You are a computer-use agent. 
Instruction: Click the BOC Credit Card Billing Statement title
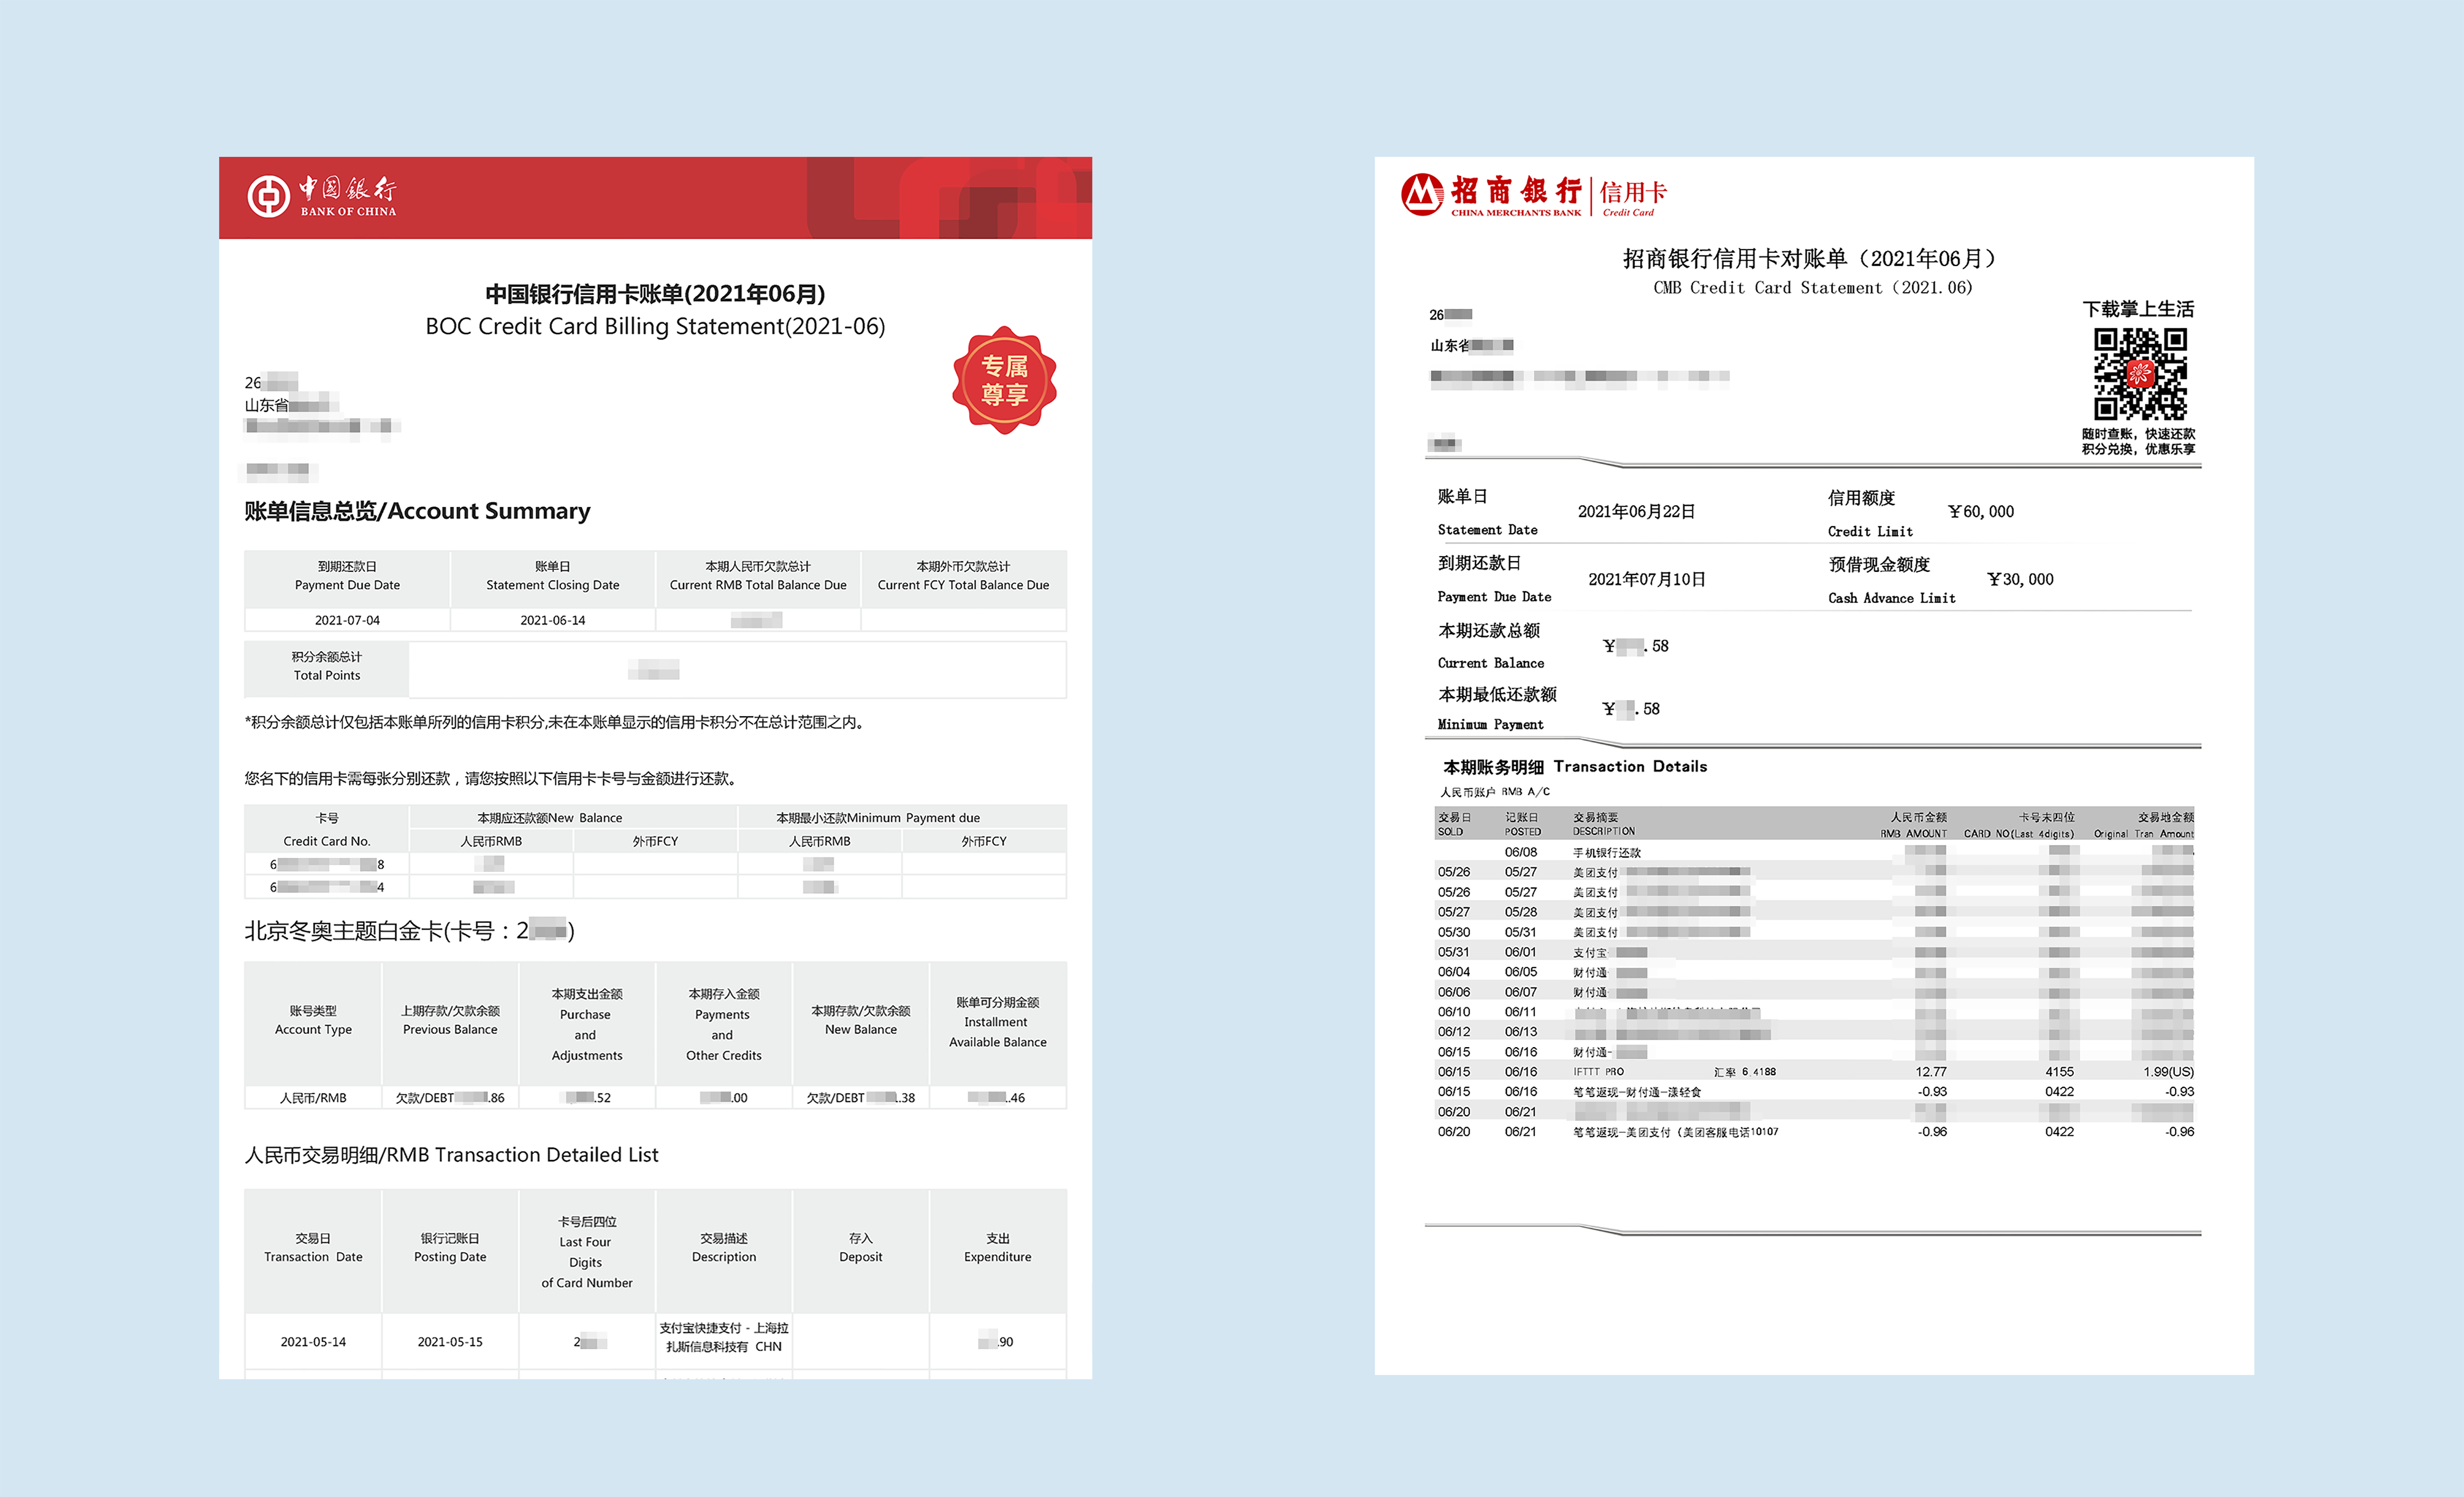point(655,327)
